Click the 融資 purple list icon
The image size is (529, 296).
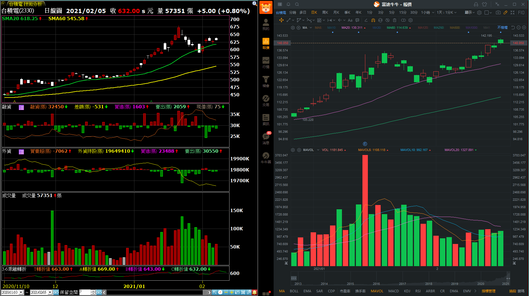[x=21, y=107]
